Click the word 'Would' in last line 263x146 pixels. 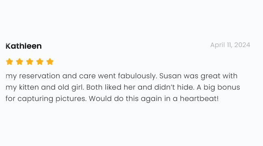[x=100, y=99]
